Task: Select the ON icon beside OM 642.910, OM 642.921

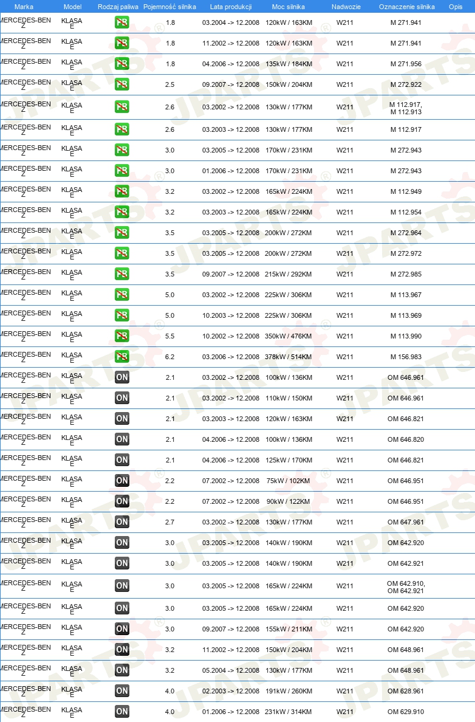Action: pos(122,586)
